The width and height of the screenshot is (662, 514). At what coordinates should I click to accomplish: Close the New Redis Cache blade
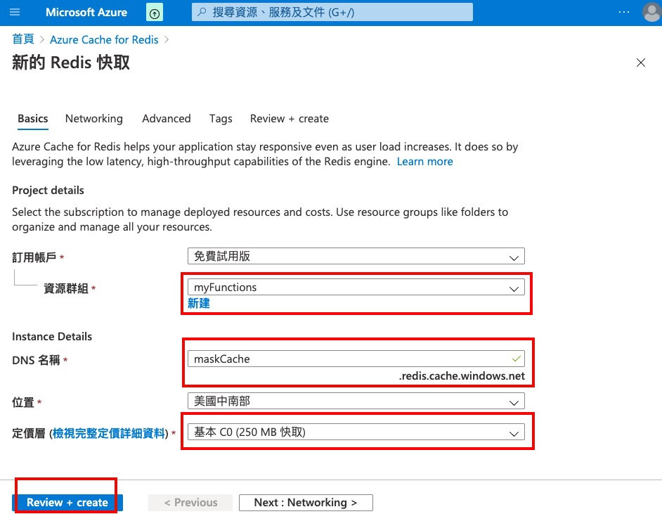(640, 63)
